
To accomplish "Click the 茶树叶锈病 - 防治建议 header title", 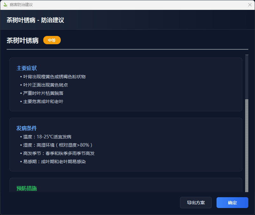I will tap(35, 20).
